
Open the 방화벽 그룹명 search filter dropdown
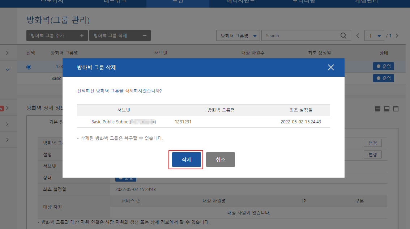pyautogui.click(x=238, y=35)
